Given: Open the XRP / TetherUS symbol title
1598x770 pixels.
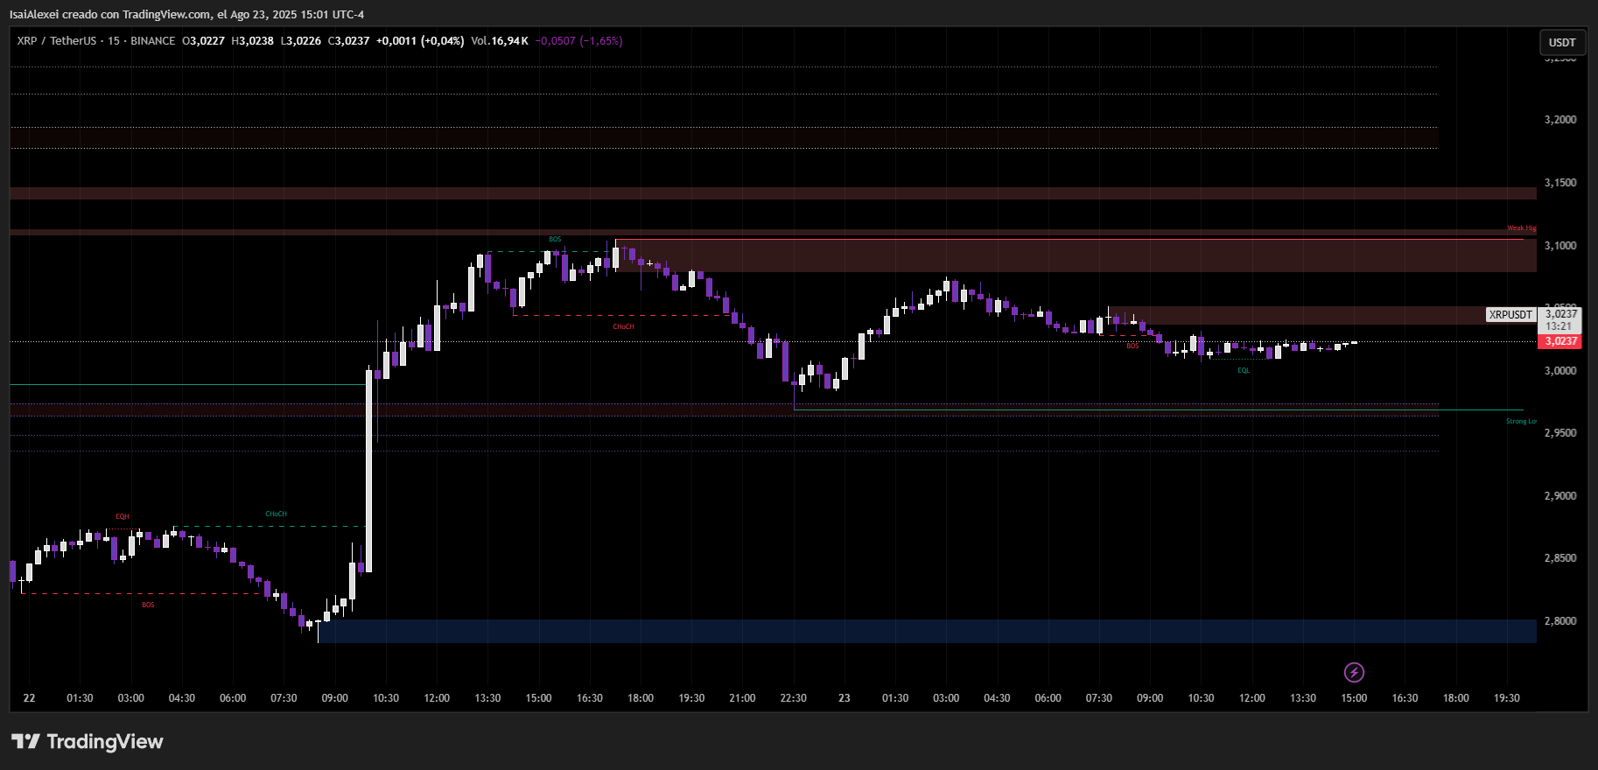Looking at the screenshot, I should coord(56,41).
